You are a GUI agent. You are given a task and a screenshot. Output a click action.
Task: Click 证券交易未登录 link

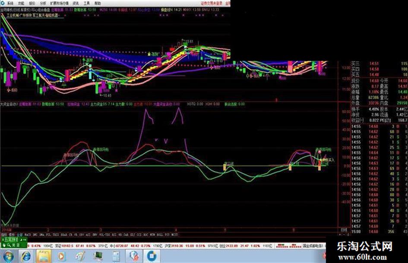click(212, 3)
